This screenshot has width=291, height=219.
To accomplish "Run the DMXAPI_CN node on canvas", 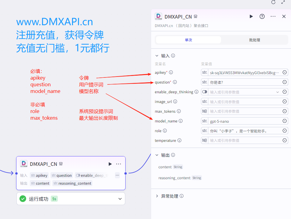I will (110, 164).
